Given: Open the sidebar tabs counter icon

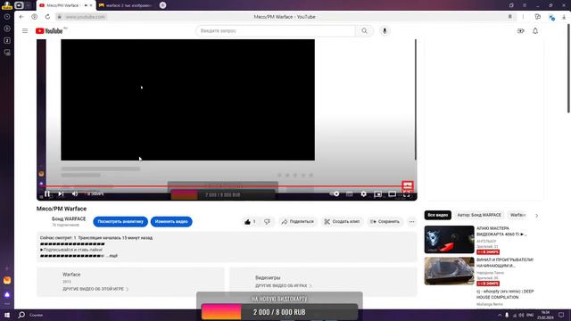Looking at the screenshot, I should (7, 40).
